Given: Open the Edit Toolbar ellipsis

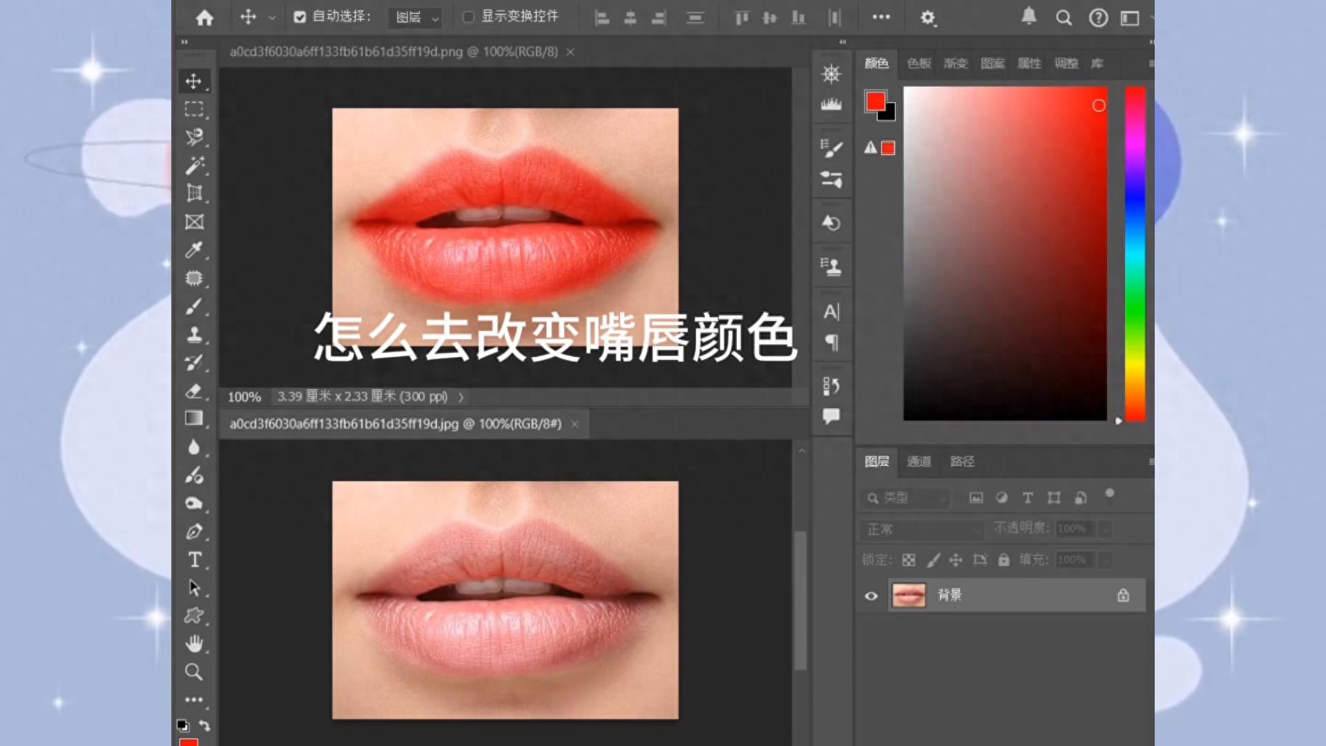Looking at the screenshot, I should pos(194,700).
